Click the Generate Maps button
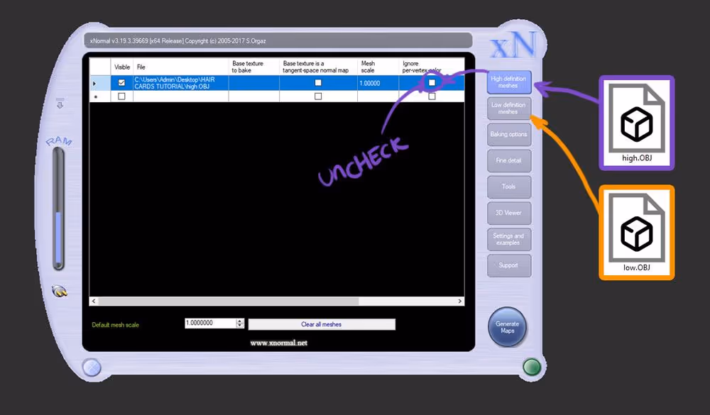The image size is (710, 415). [x=507, y=327]
